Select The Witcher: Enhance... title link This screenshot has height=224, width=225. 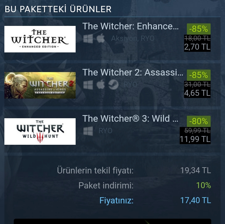point(131,26)
